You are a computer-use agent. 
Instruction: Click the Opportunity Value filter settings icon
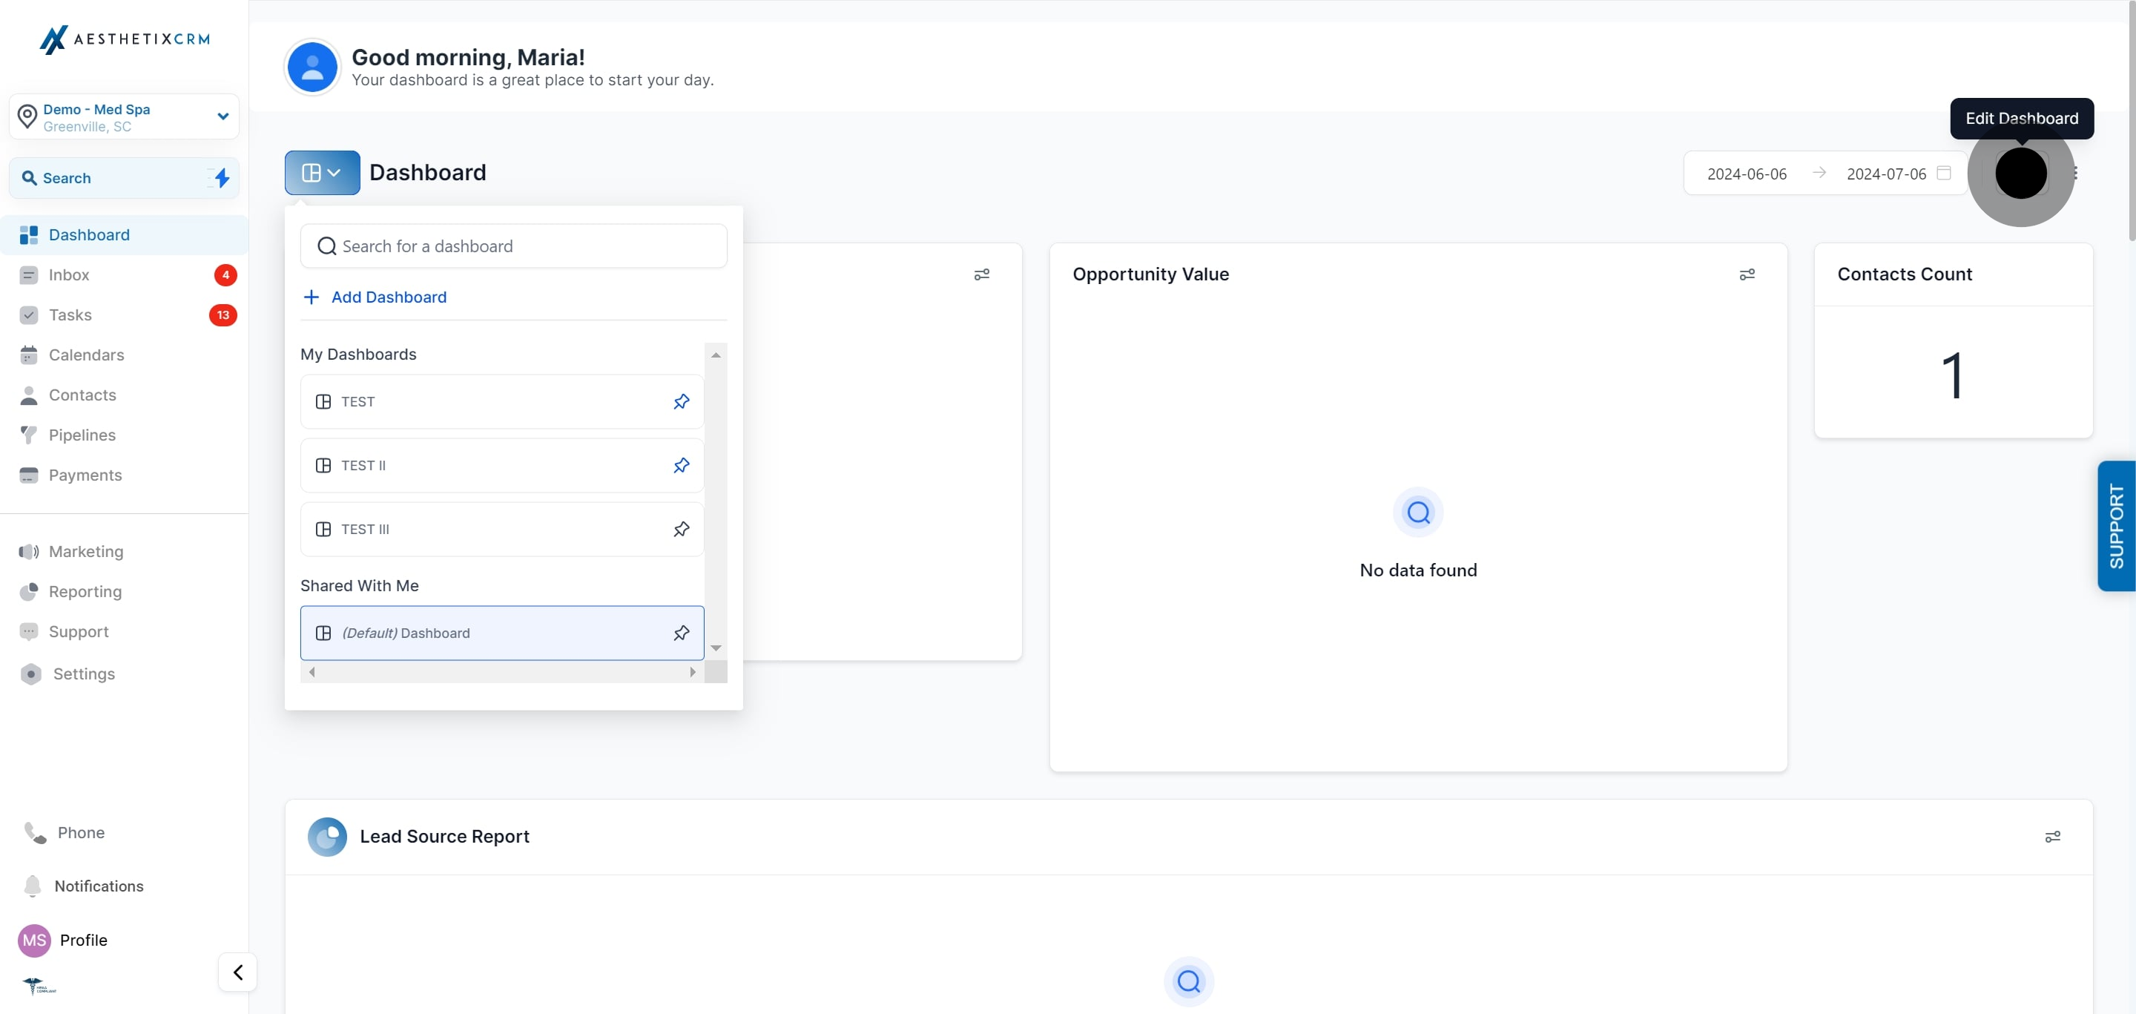(1747, 274)
